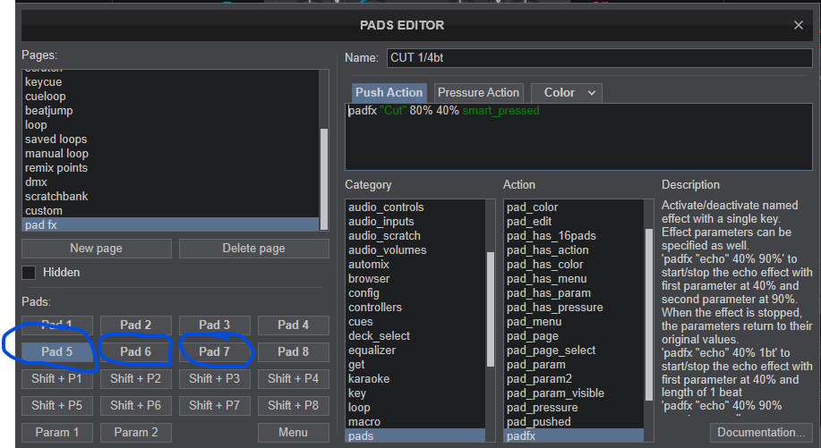Select 'saved loops' in Pages list

coord(56,139)
